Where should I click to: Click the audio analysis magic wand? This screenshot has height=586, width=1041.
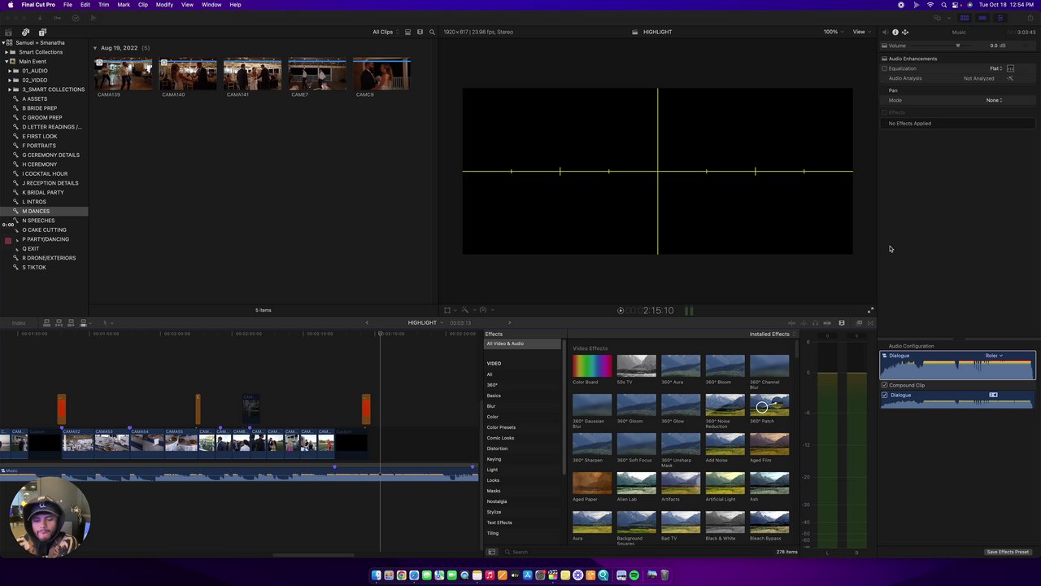click(1010, 78)
